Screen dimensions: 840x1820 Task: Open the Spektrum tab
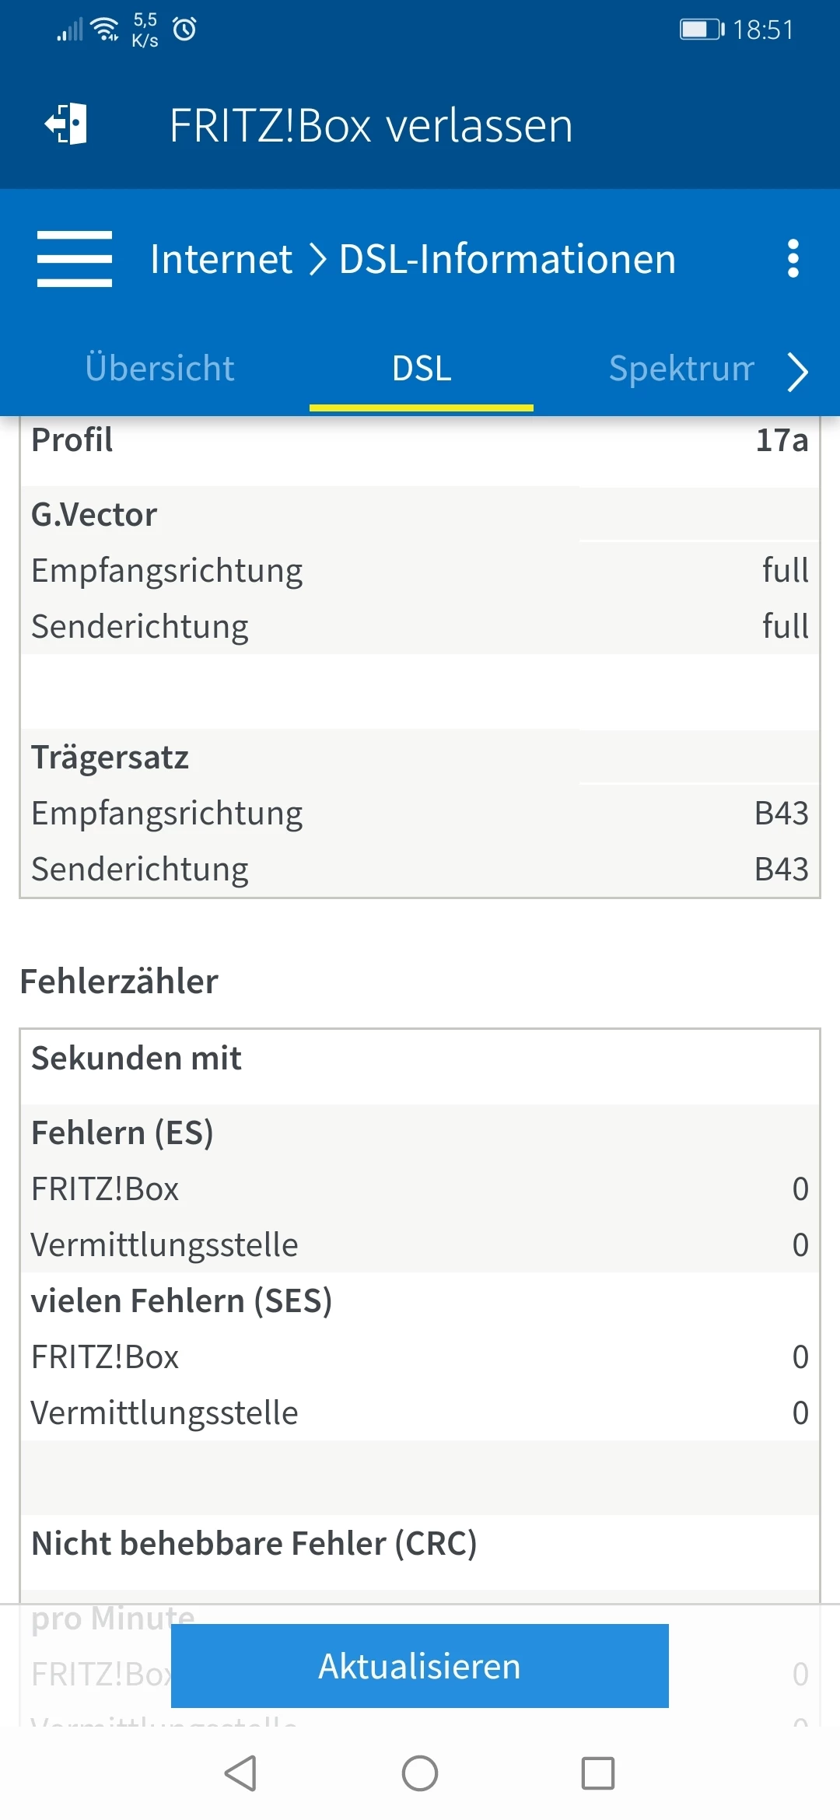point(681,369)
